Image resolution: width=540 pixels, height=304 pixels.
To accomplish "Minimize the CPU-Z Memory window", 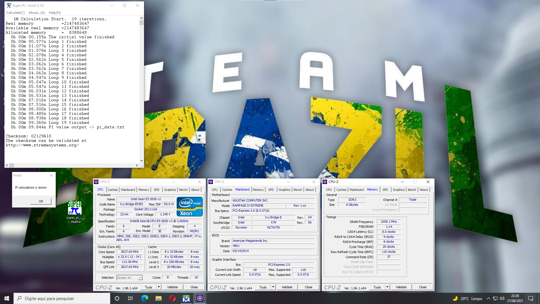I will [x=402, y=182].
